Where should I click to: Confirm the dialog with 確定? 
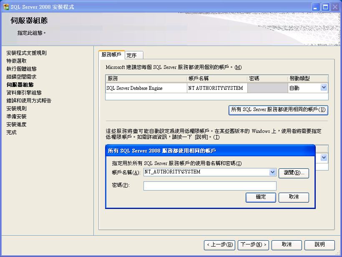tap(261, 197)
